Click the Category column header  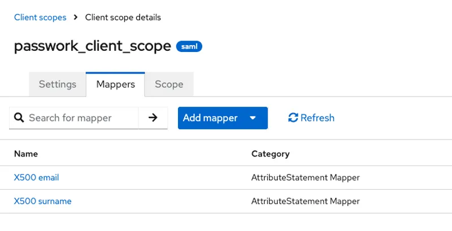[x=270, y=154]
